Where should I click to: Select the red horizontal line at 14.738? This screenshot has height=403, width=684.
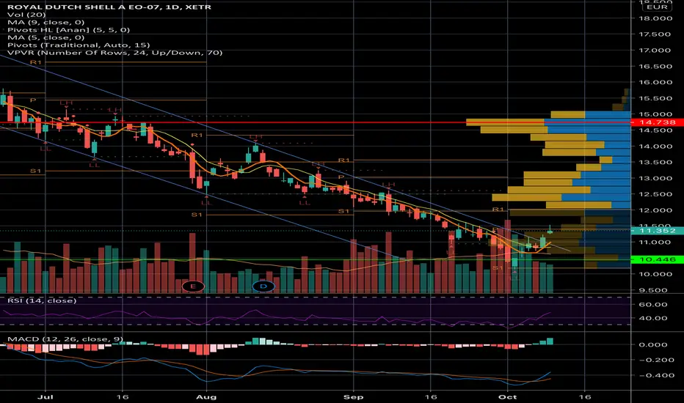click(316, 122)
